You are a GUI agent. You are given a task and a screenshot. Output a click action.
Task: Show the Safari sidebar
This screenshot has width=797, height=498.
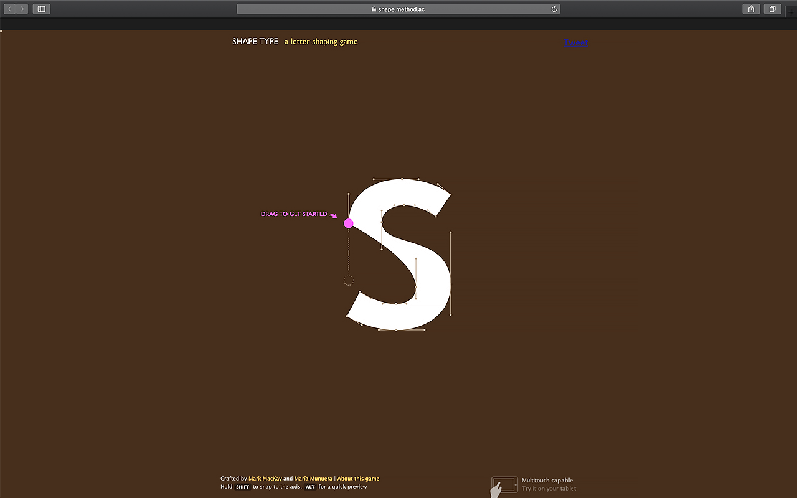[42, 9]
